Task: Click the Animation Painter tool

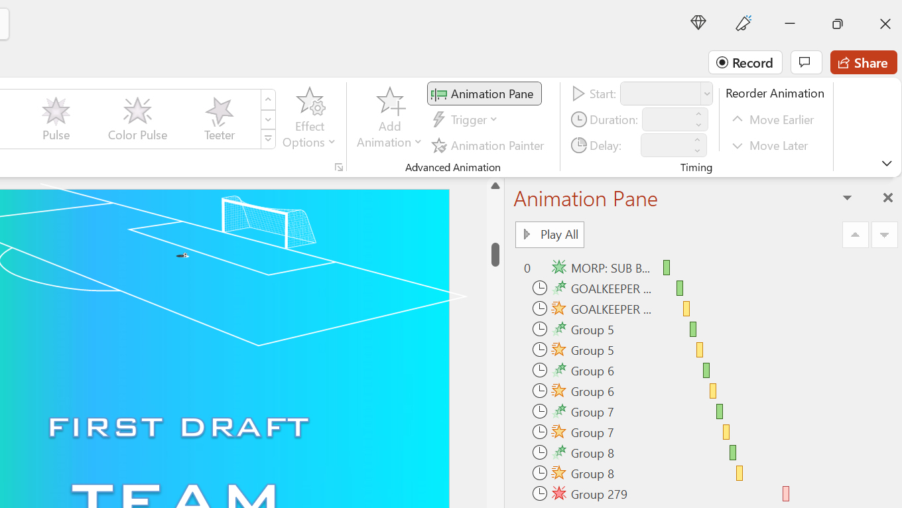Action: 489,146
